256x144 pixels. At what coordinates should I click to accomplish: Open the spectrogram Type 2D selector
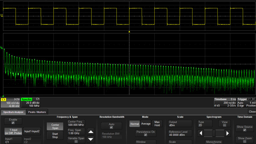(204, 123)
